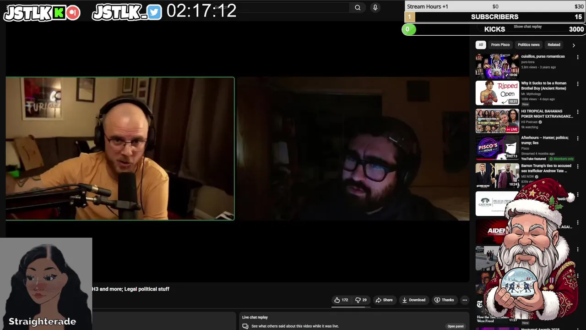The height and width of the screenshot is (330, 586).
Task: Click the Straighterade avatar overlay
Action: pos(46,283)
